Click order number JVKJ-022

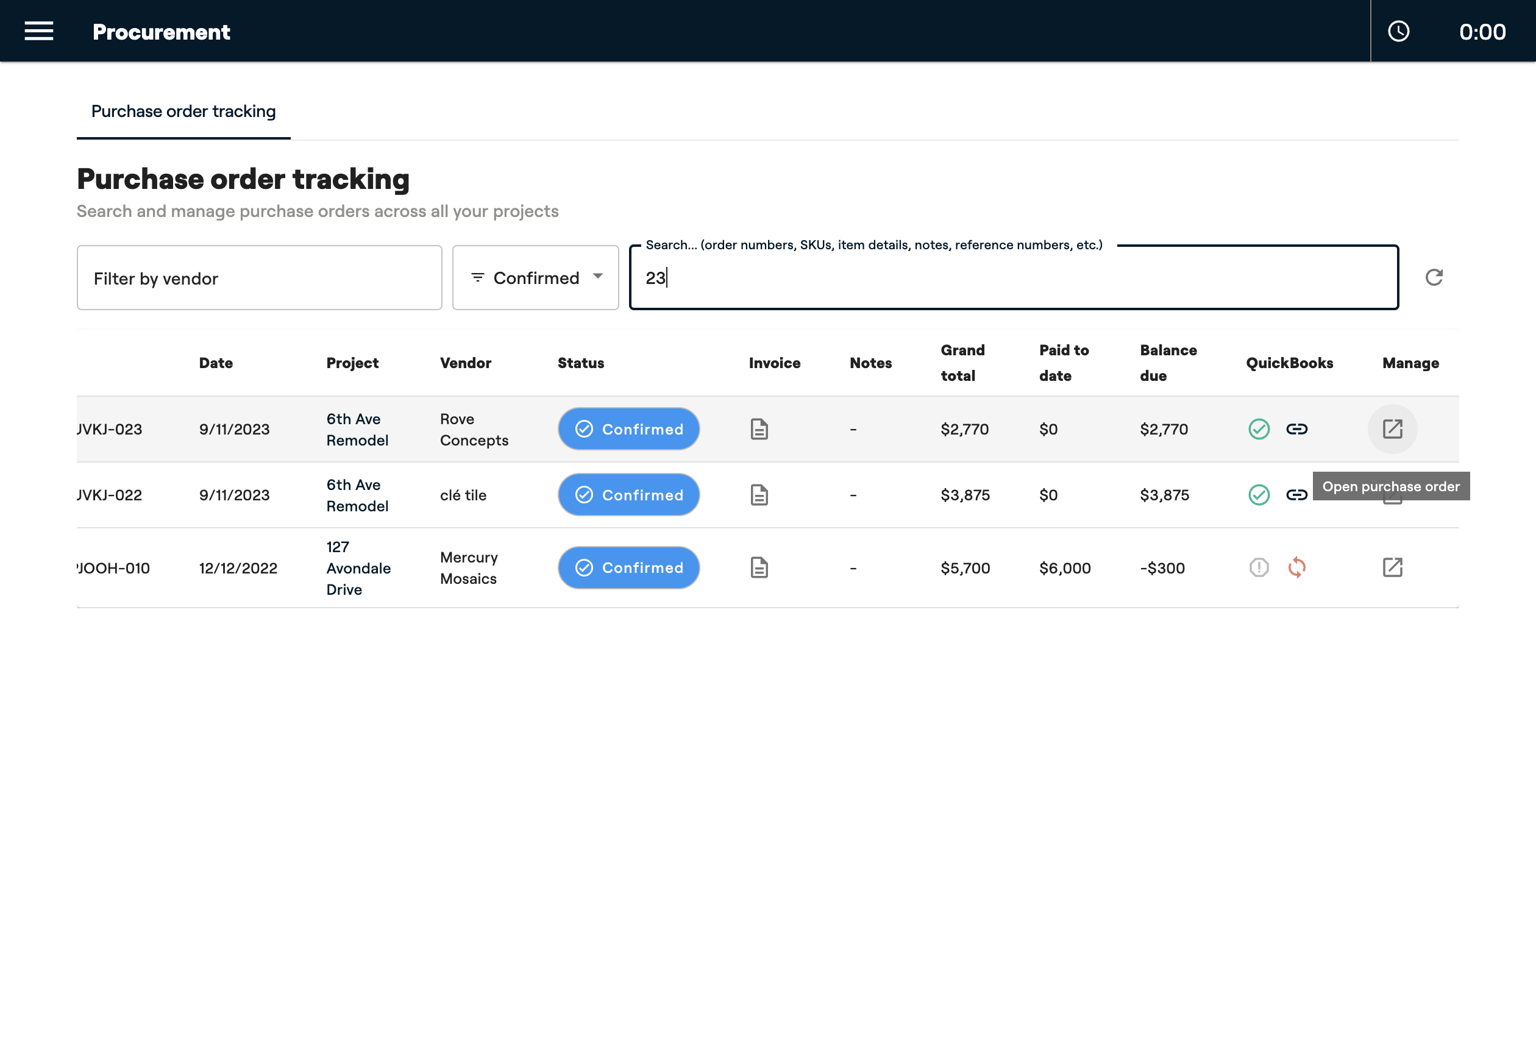coord(110,495)
